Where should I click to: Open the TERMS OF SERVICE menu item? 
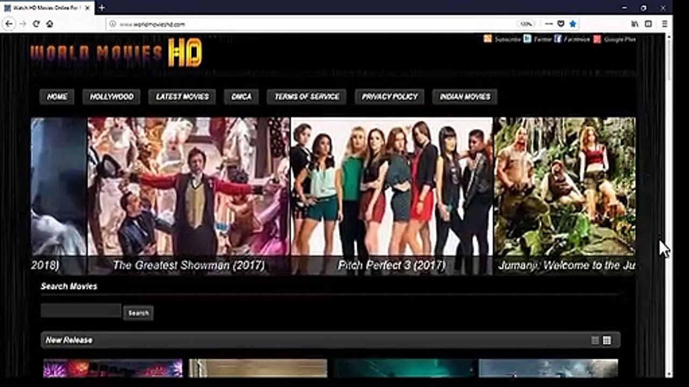(x=307, y=97)
